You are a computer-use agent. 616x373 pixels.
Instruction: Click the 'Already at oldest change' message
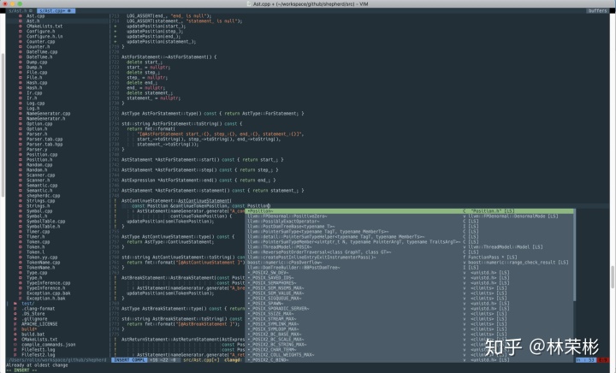point(37,365)
